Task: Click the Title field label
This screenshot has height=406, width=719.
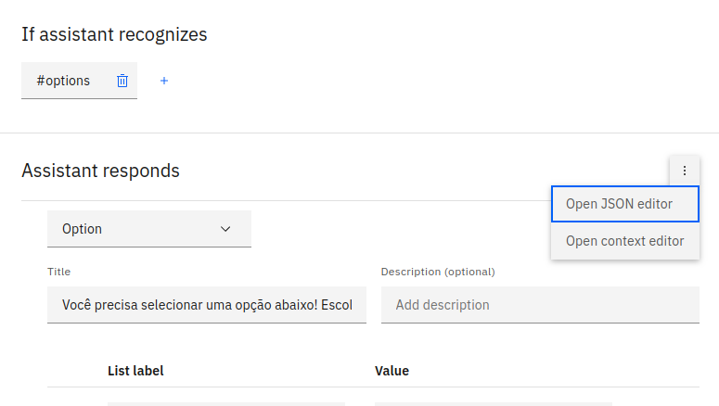Action: (x=58, y=272)
